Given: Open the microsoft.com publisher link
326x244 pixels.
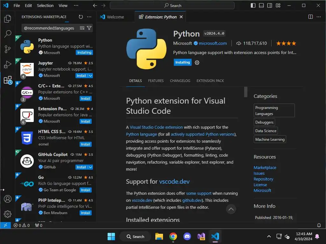Looking at the screenshot, I should (213, 43).
